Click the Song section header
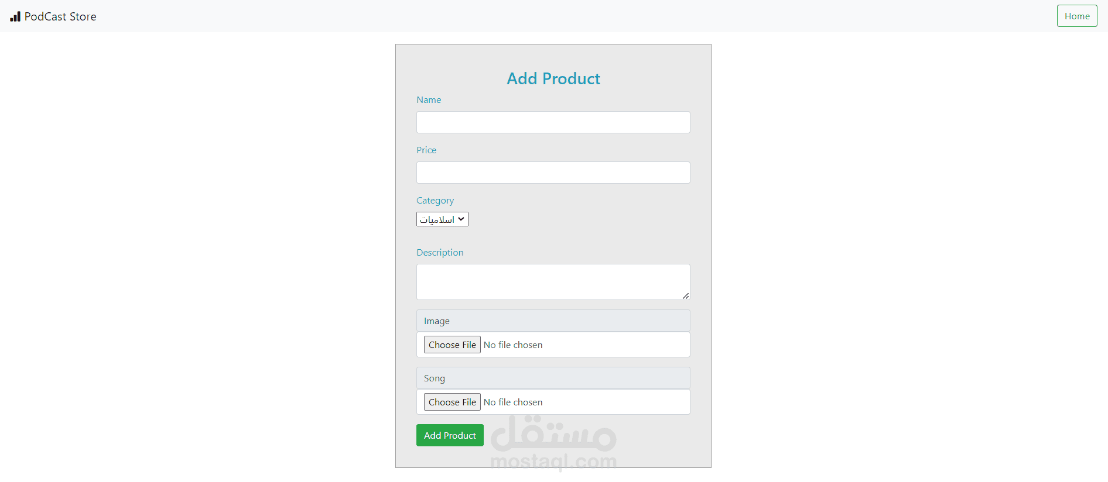 coord(553,378)
